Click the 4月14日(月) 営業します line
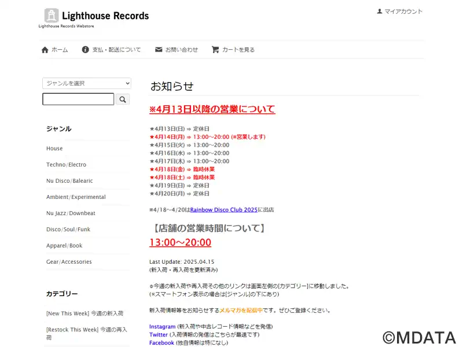This screenshot has height=347, width=463. click(207, 137)
